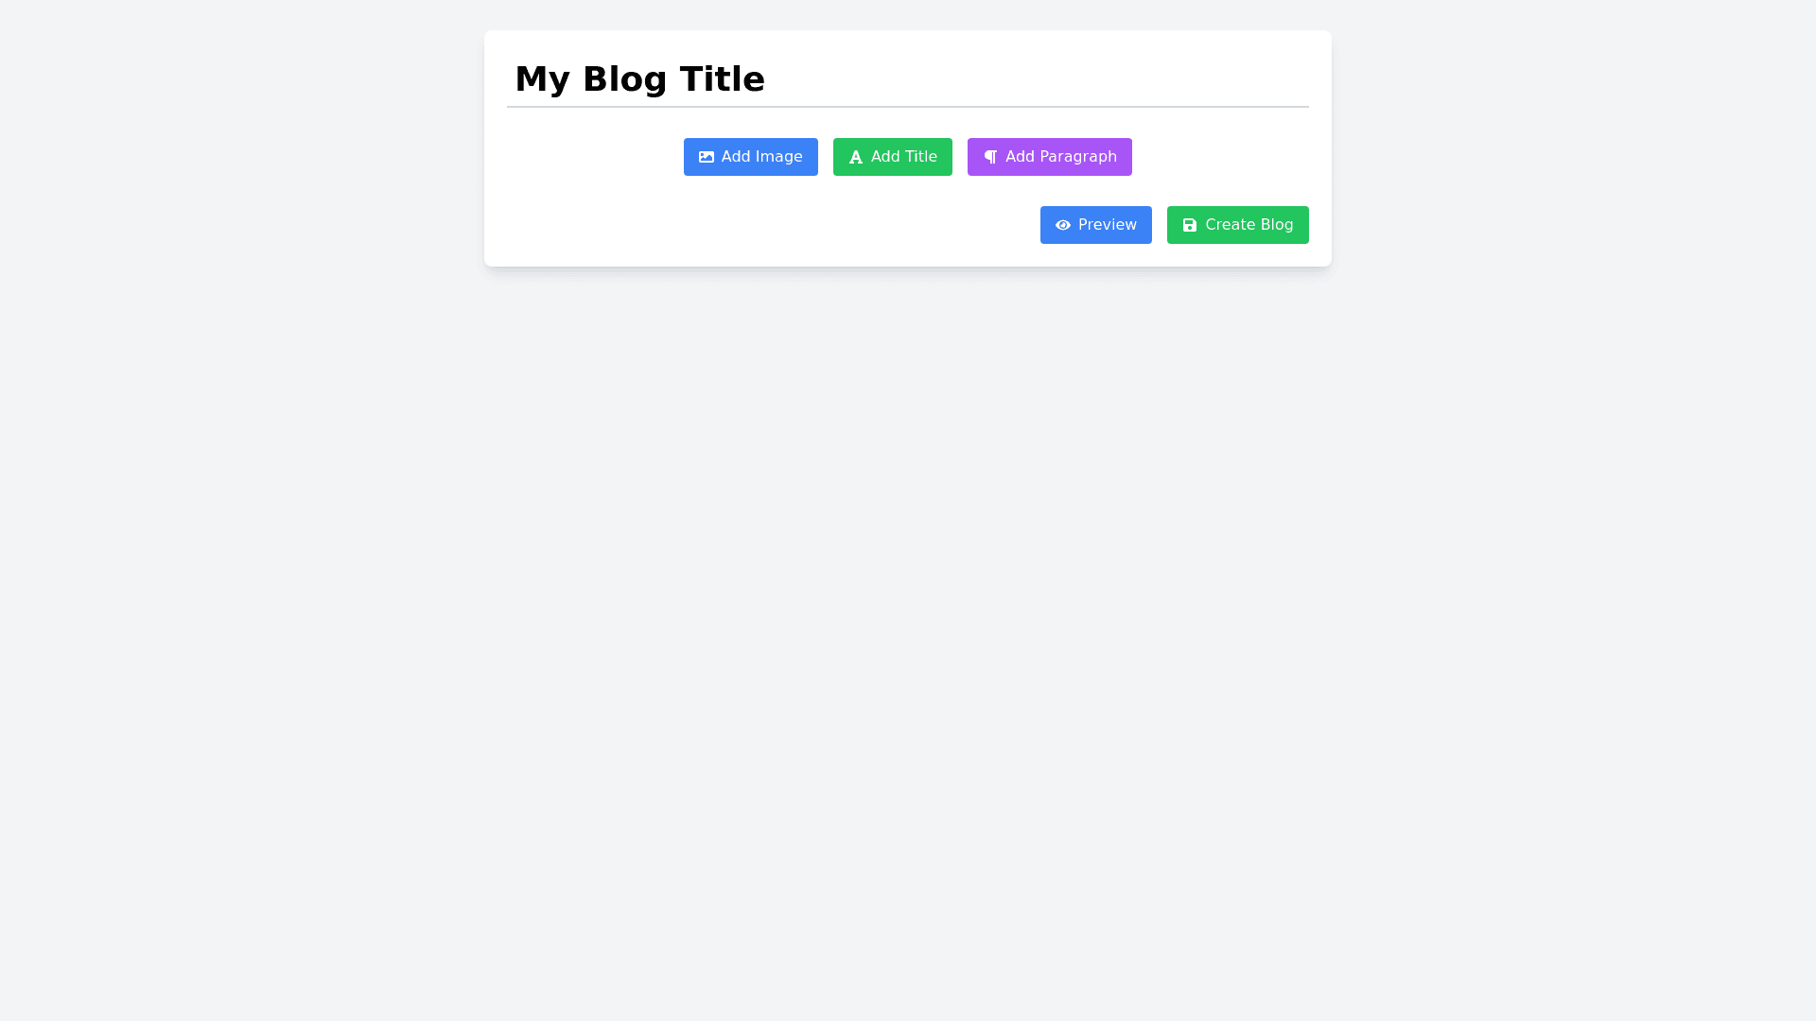Click the eye icon on Preview
This screenshot has width=1816, height=1021.
click(1062, 225)
